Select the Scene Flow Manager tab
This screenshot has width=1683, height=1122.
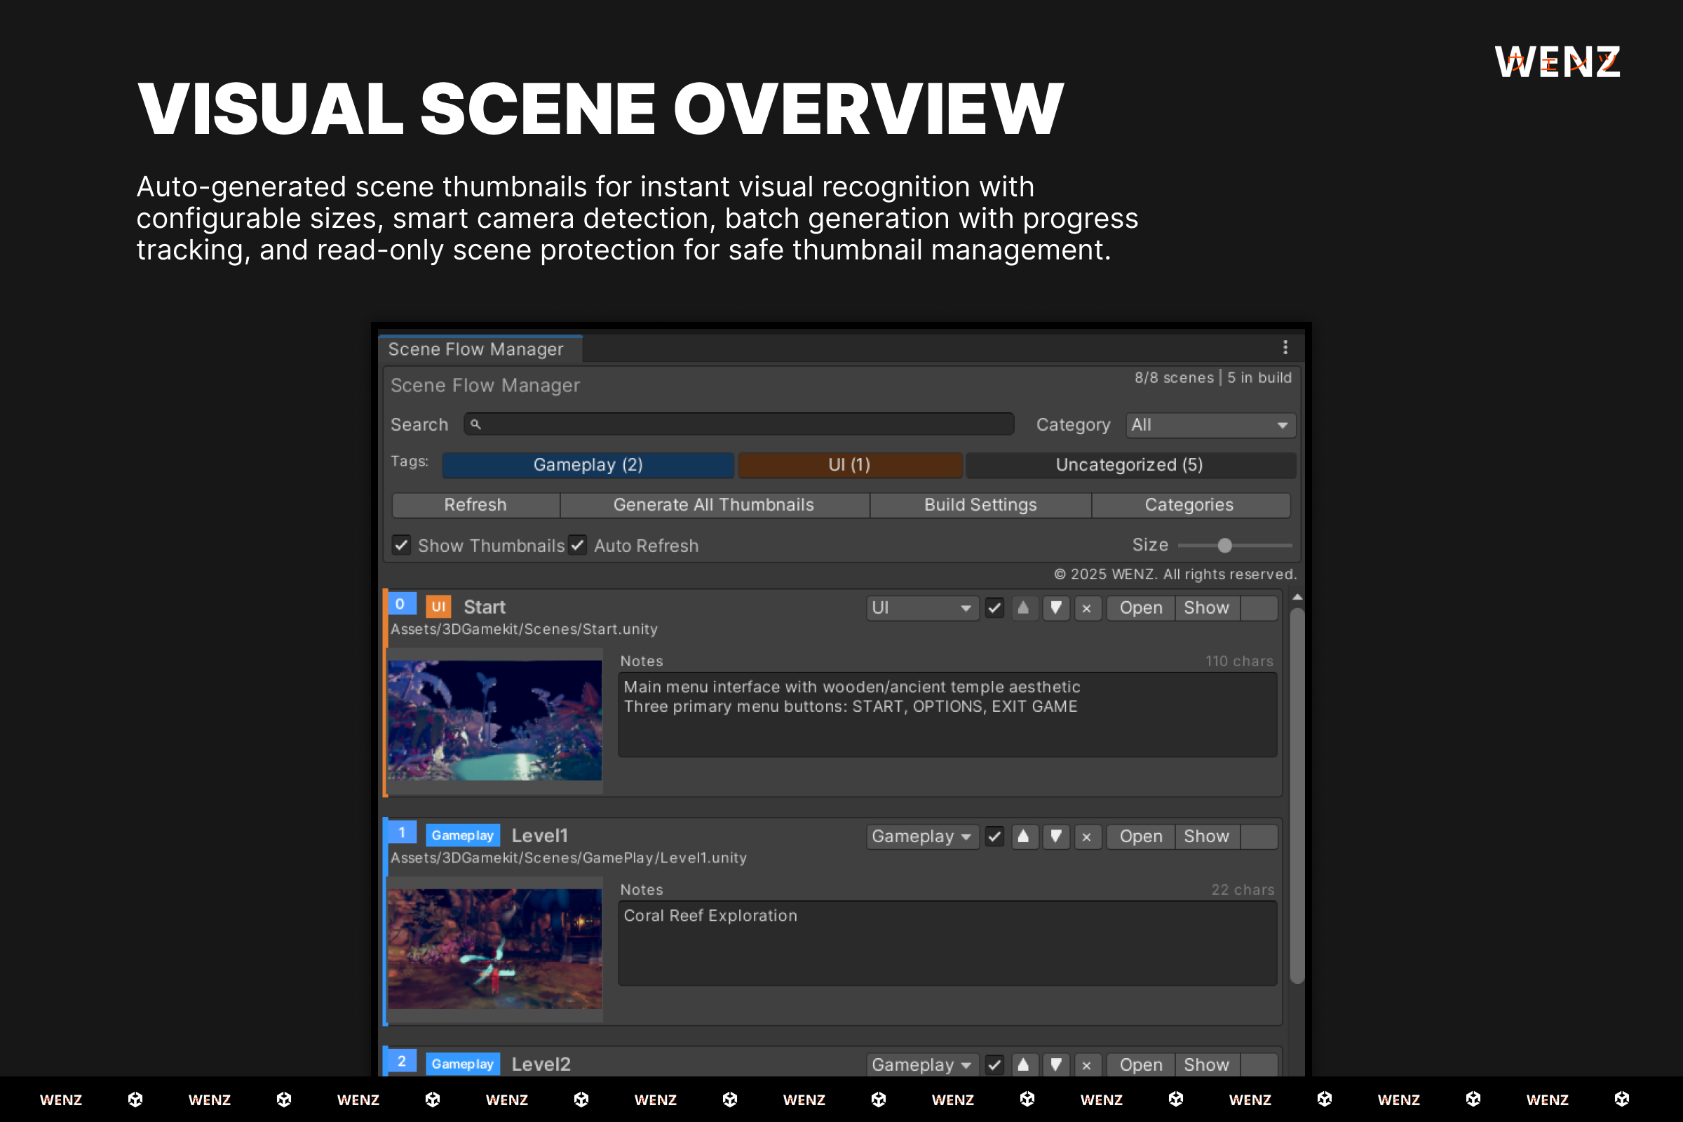[480, 349]
